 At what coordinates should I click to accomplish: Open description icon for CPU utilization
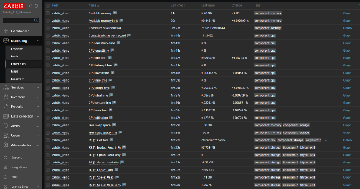(111, 118)
